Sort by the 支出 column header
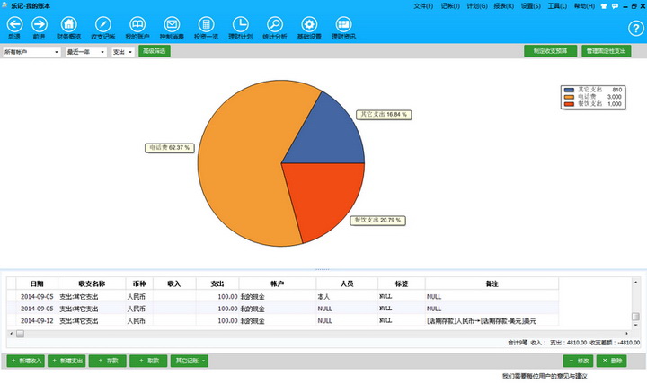The image size is (647, 383). point(217,283)
